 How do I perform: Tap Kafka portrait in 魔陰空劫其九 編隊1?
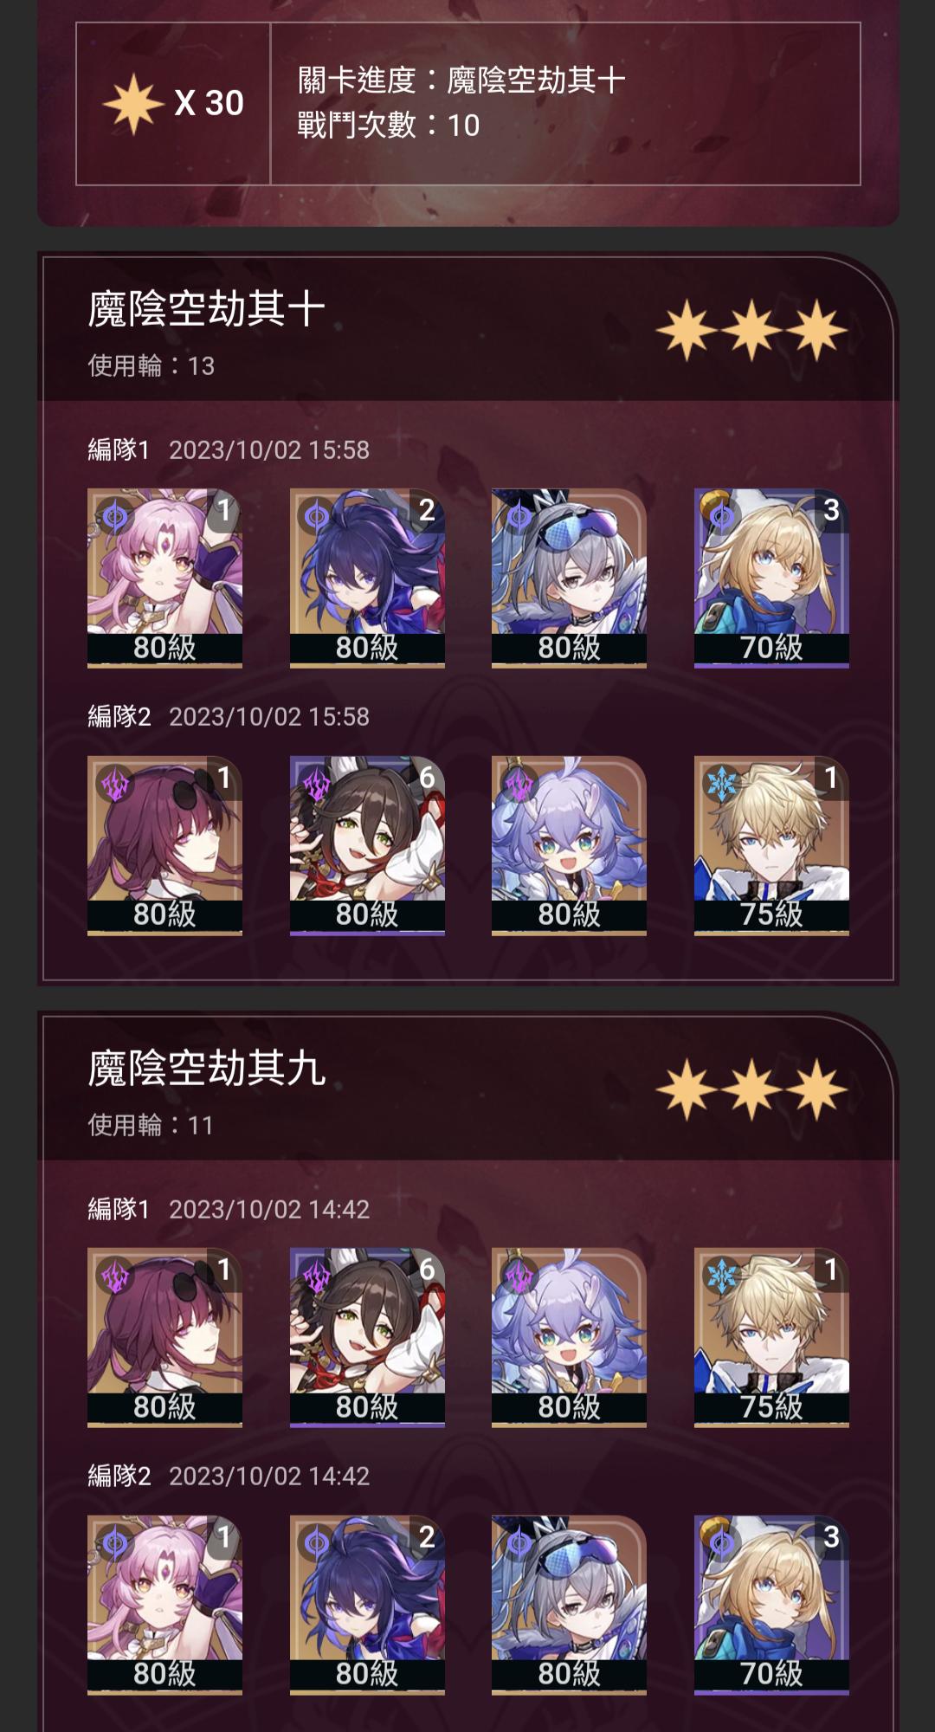(x=164, y=1337)
